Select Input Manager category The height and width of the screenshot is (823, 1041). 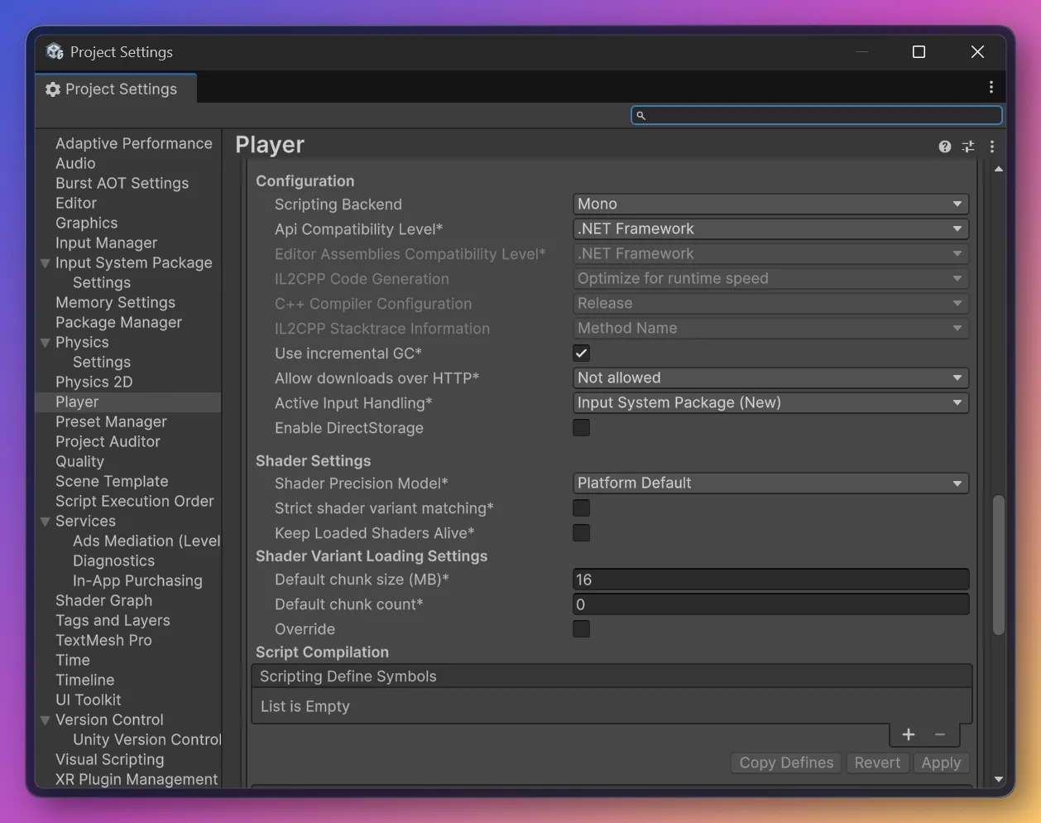click(106, 243)
